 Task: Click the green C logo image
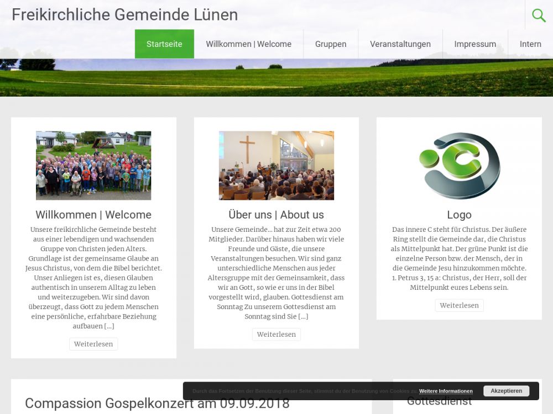[x=459, y=165]
